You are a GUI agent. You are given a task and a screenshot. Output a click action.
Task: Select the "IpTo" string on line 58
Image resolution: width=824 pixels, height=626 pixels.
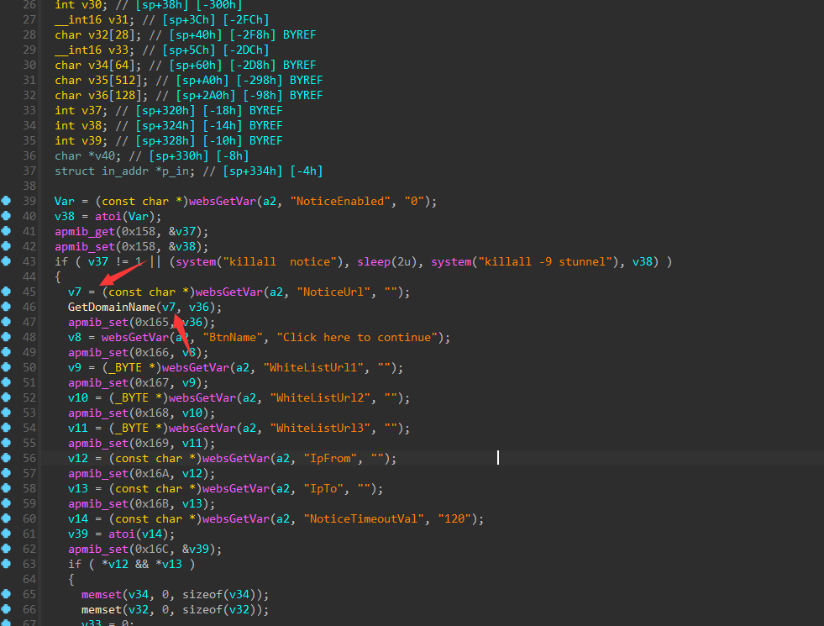click(323, 489)
